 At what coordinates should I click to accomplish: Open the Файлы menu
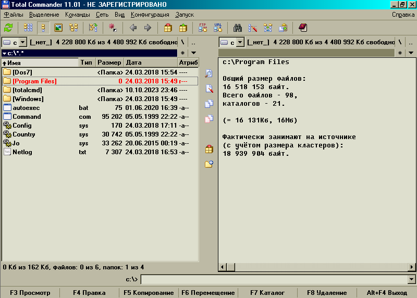(x=14, y=15)
